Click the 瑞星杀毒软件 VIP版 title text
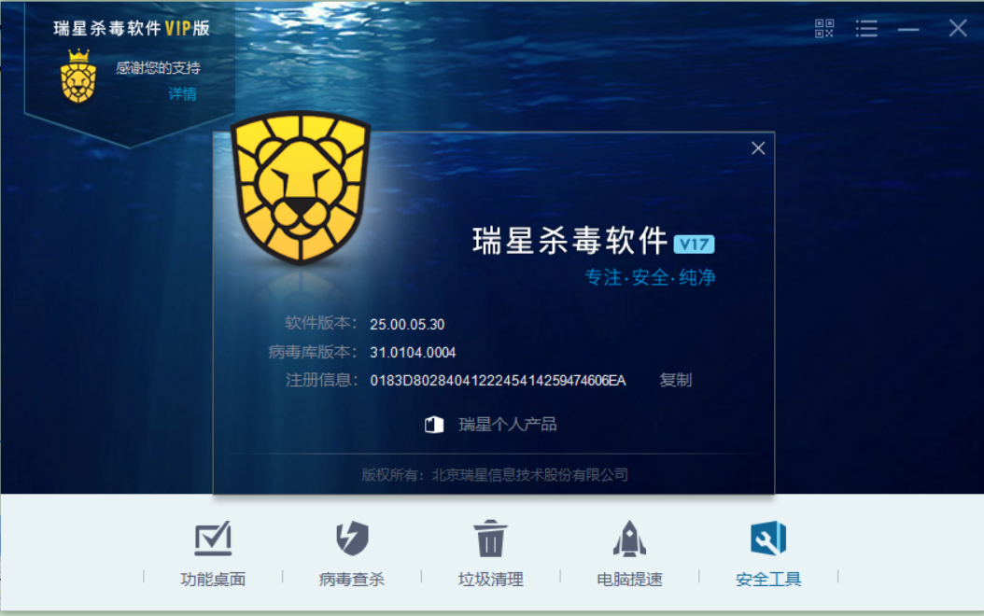 pyautogui.click(x=132, y=28)
